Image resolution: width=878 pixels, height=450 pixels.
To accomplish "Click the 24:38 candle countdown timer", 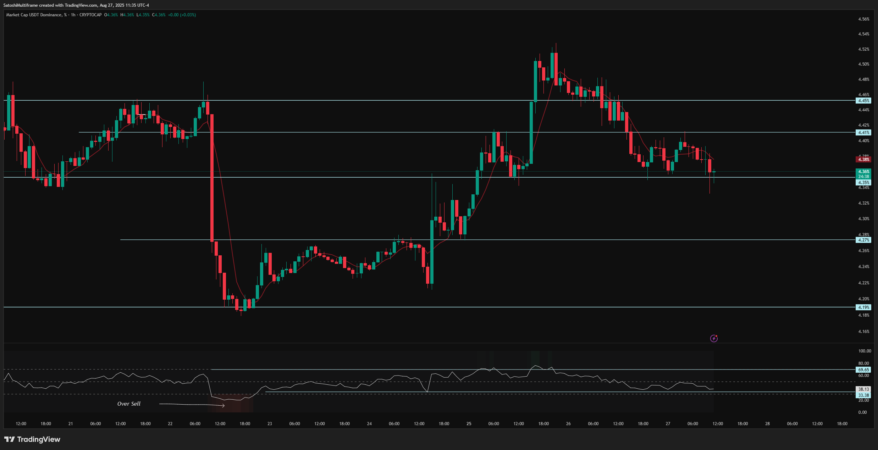I will (x=863, y=177).
